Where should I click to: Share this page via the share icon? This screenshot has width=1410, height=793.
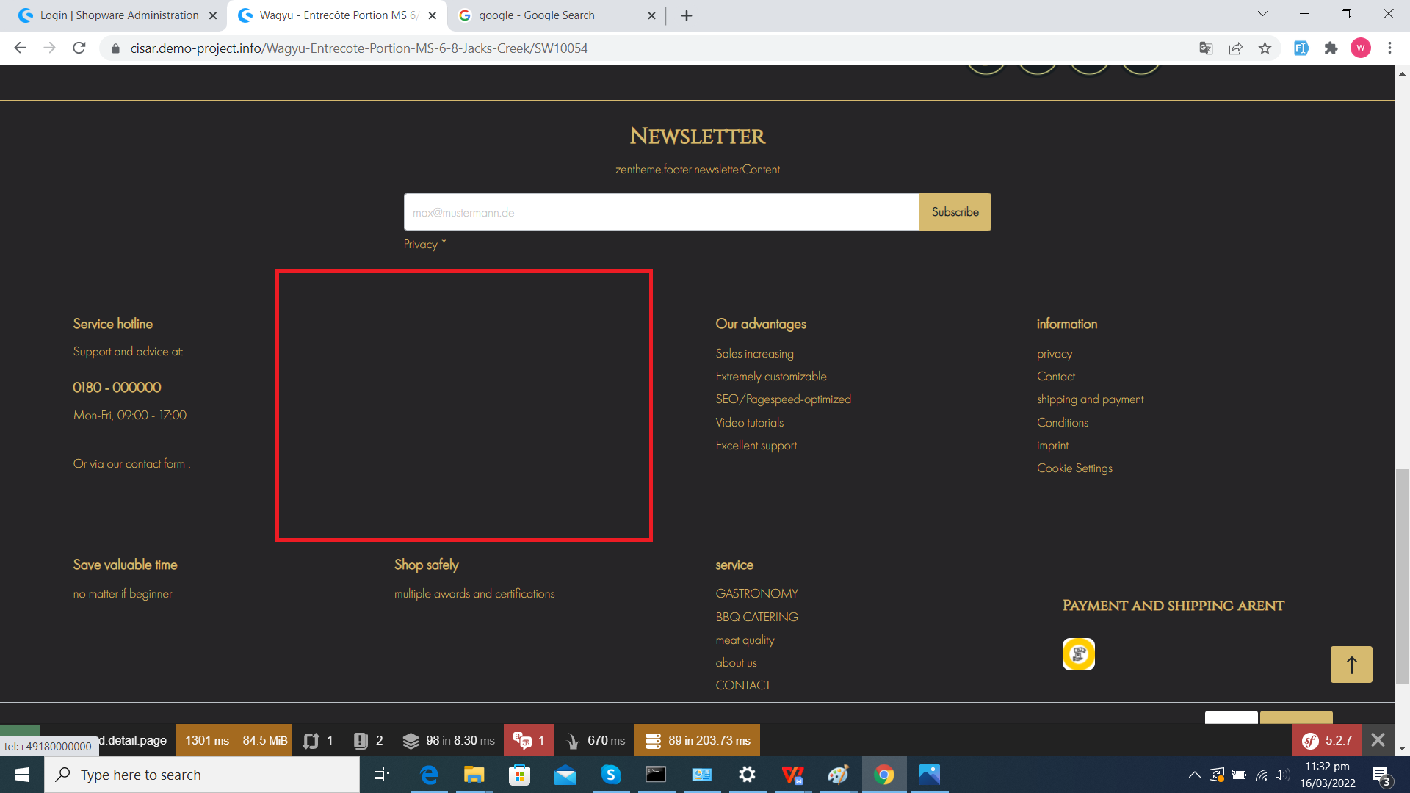pos(1235,48)
